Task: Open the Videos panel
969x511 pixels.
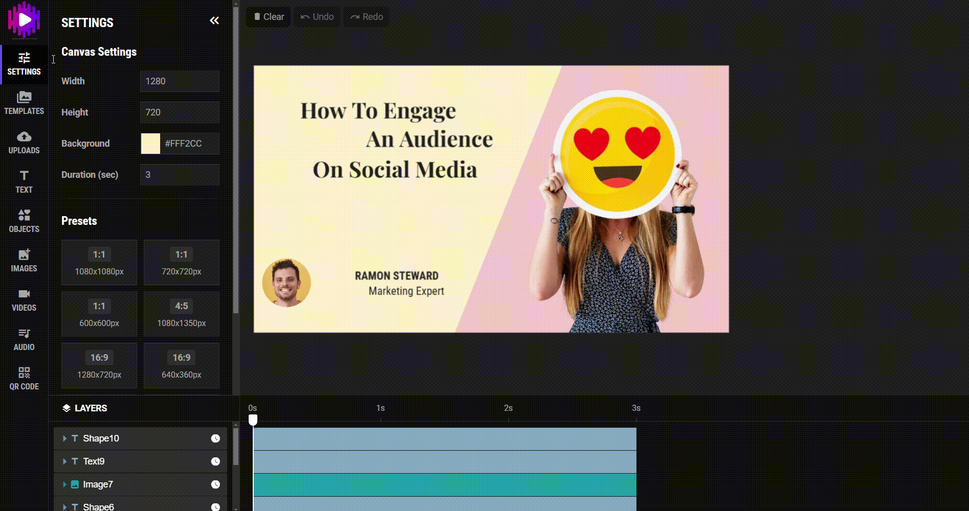Action: tap(24, 299)
